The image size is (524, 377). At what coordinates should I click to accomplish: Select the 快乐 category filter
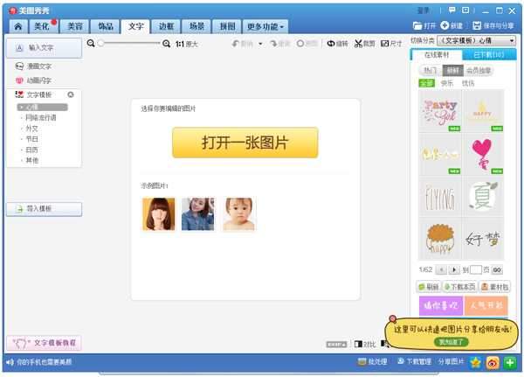tap(447, 83)
